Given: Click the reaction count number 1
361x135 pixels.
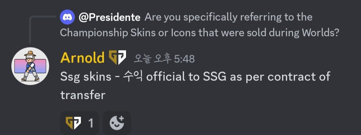Looking at the screenshot, I should [x=91, y=124].
